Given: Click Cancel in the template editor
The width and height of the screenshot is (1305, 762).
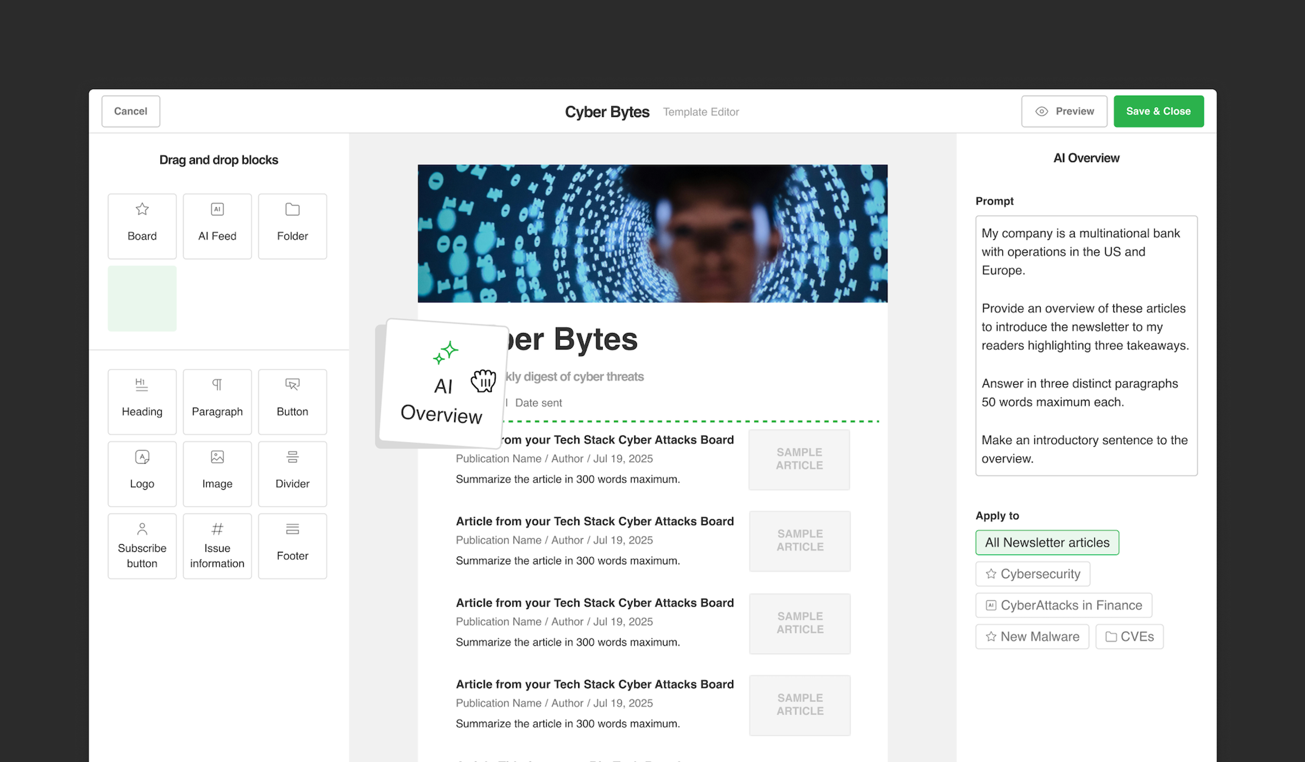Looking at the screenshot, I should click(x=130, y=112).
